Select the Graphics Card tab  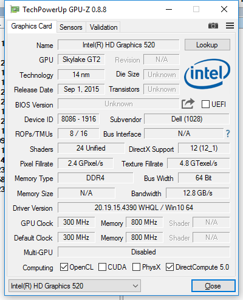(32, 26)
